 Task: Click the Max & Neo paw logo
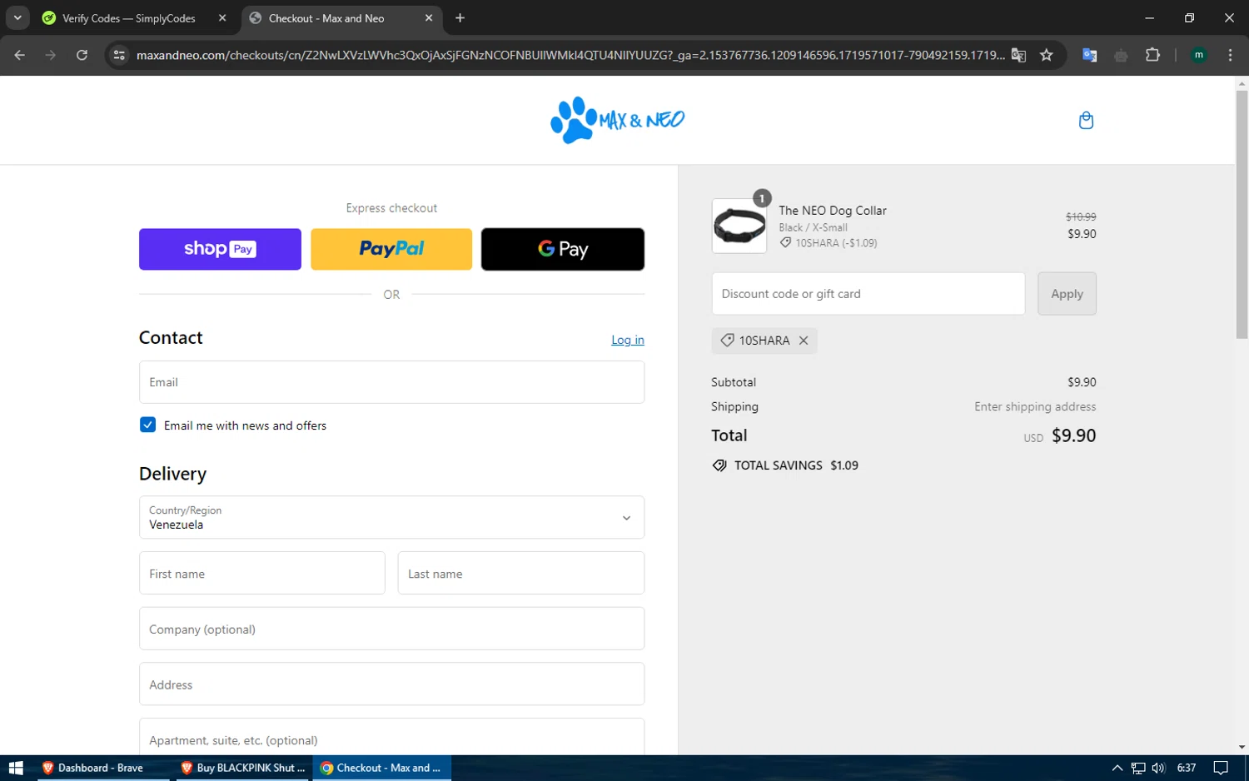pyautogui.click(x=617, y=120)
